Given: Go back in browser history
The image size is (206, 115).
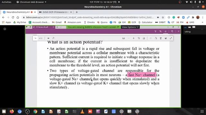Looking at the screenshot, I should [x=3, y=17].
